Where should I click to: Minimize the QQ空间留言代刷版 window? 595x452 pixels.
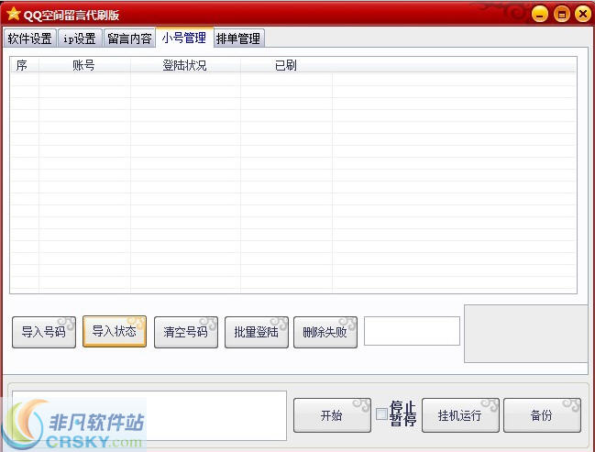coord(540,14)
